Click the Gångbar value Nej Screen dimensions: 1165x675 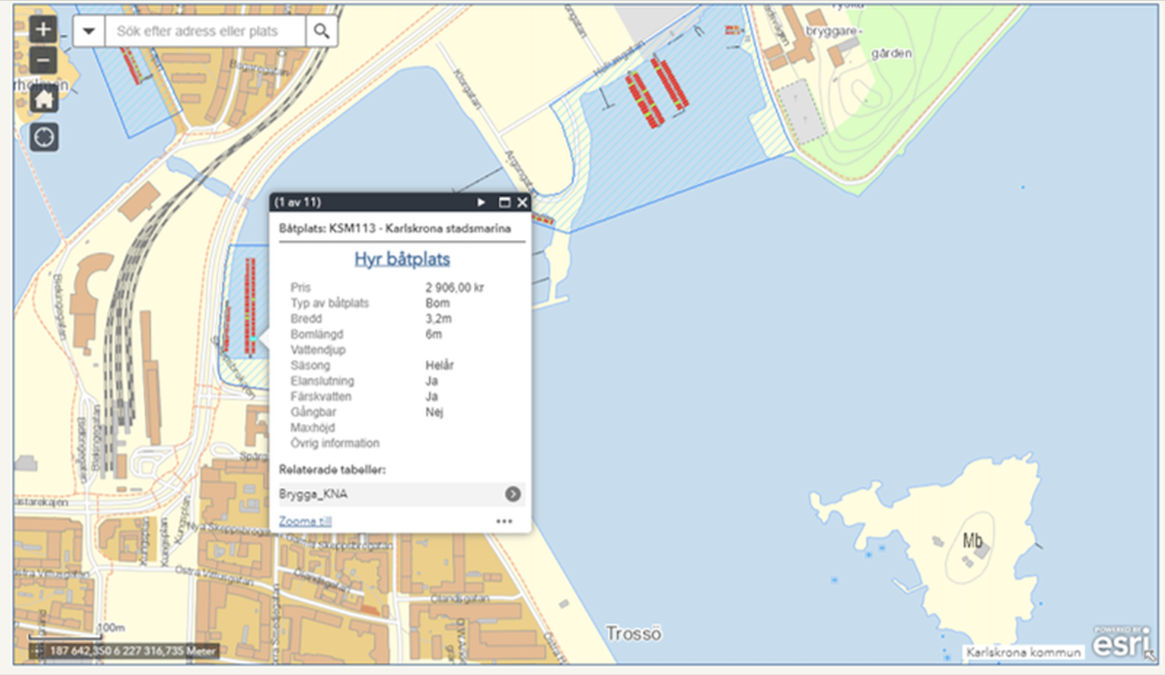[434, 412]
